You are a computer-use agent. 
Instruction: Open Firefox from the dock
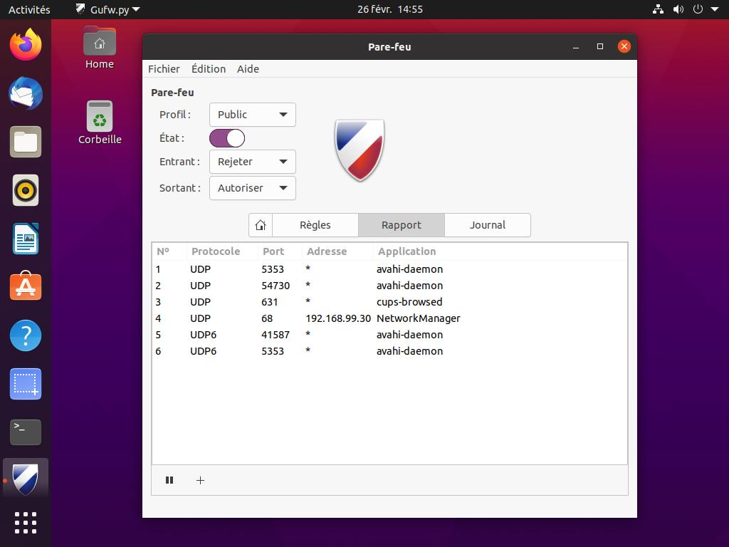26,46
